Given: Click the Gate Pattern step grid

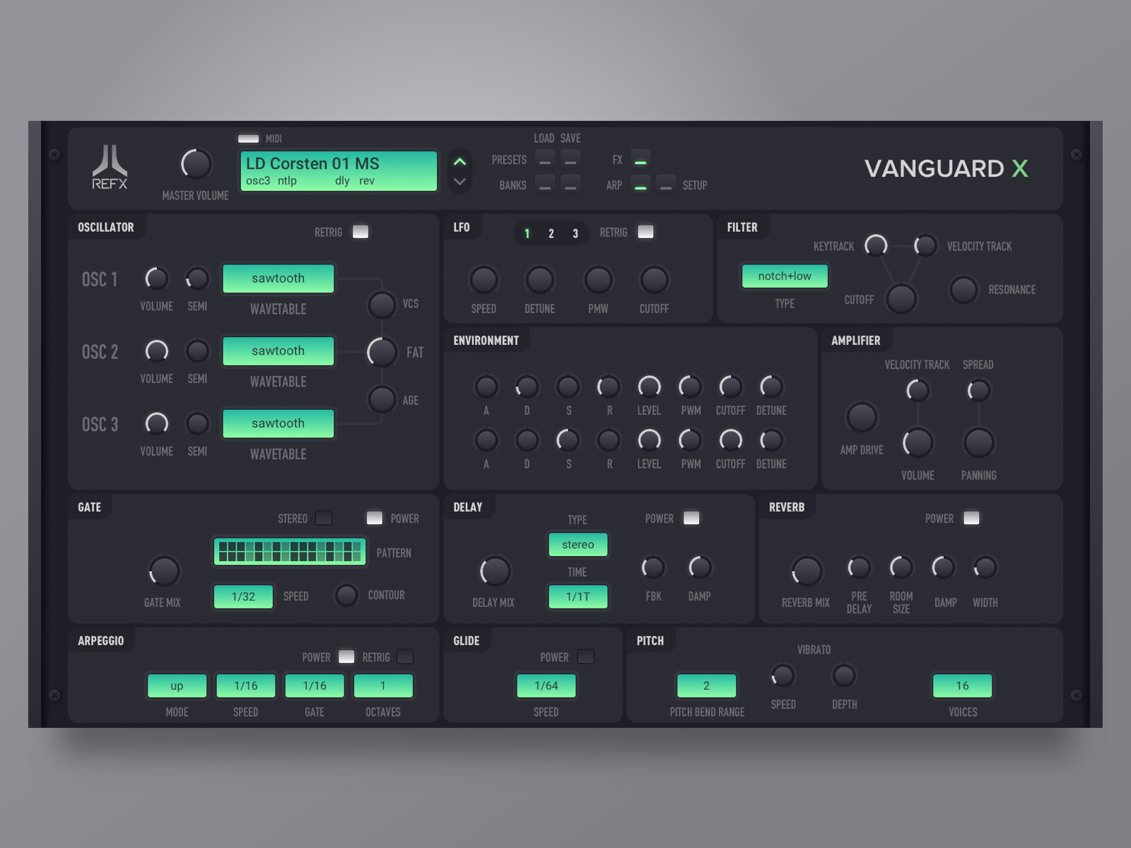Looking at the screenshot, I should (x=290, y=552).
